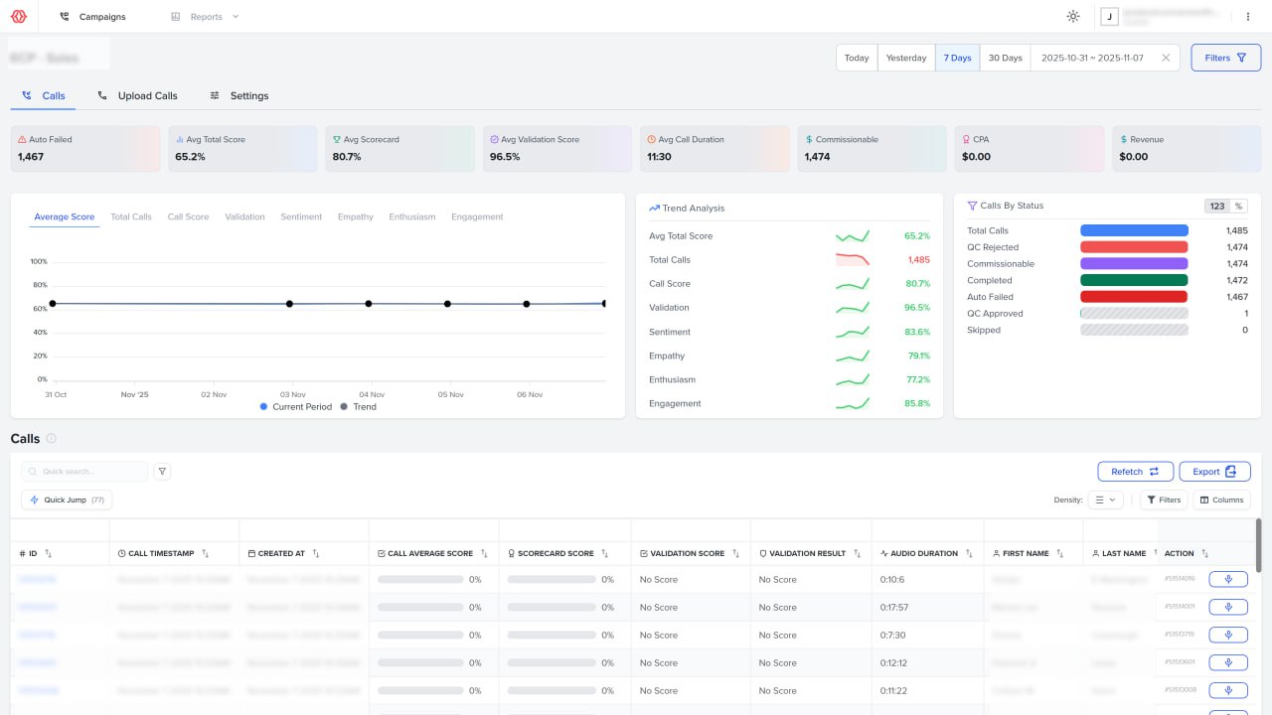Click the 03 Nov data point on chart

289,304
